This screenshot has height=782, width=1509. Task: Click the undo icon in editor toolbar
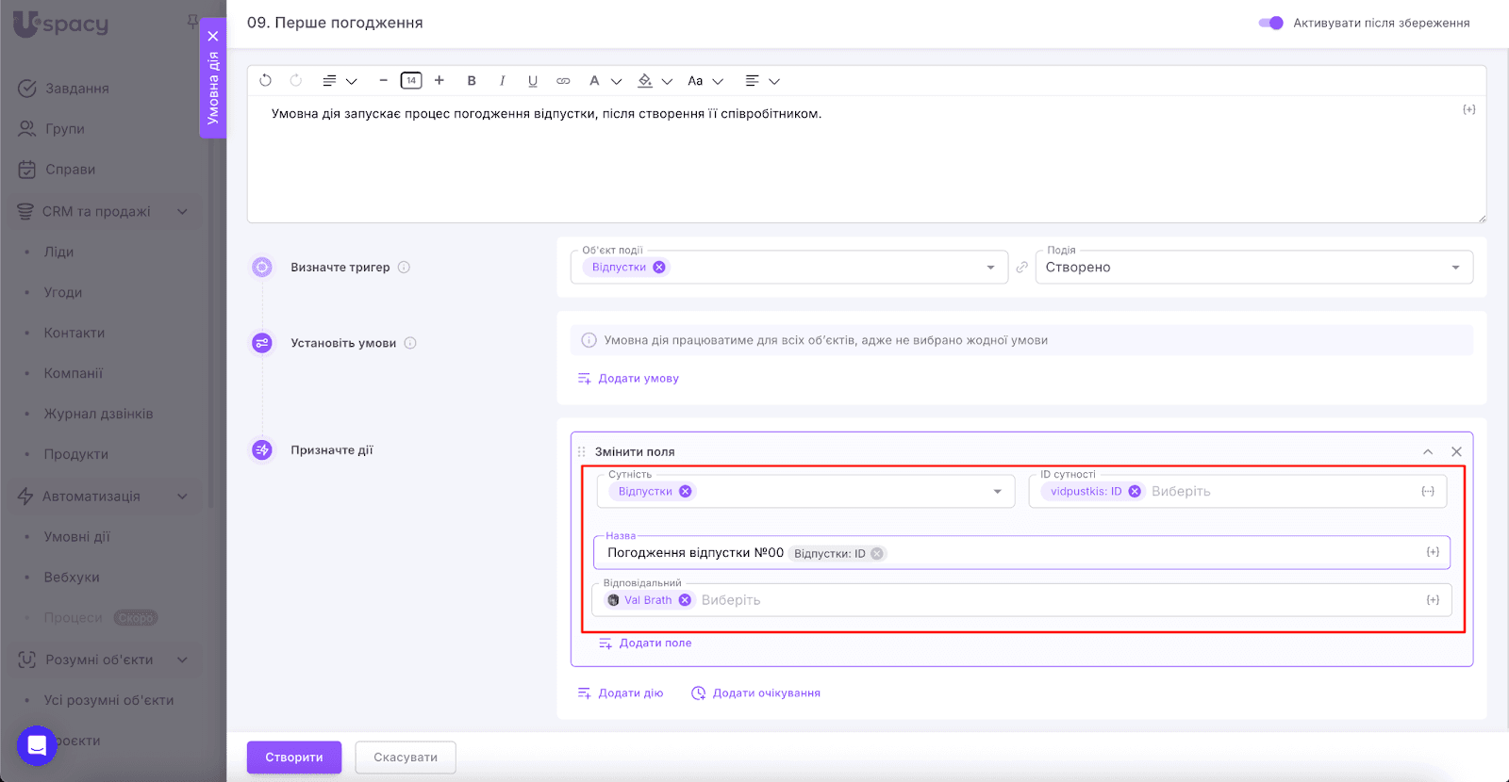[265, 81]
